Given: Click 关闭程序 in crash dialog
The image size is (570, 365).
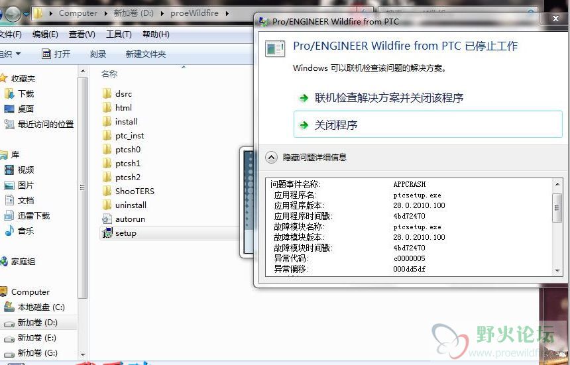Looking at the screenshot, I should click(428, 125).
